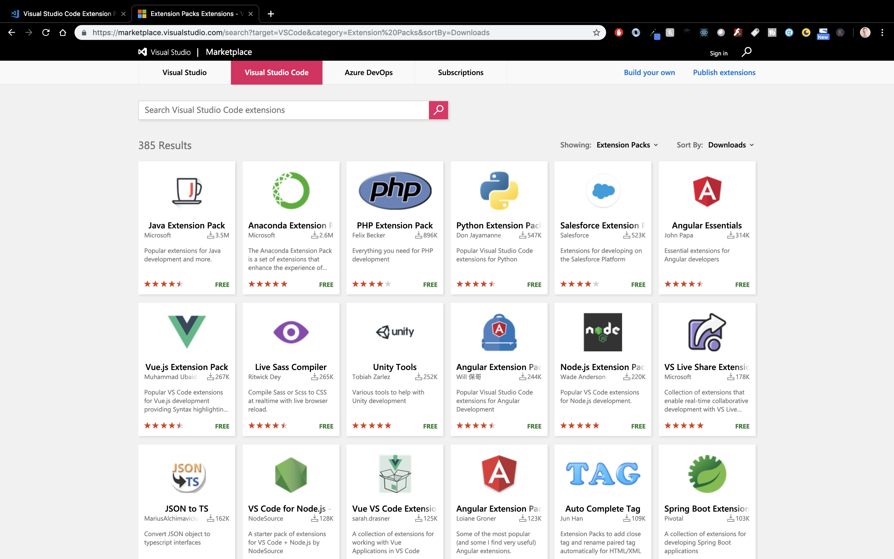Click FREE label on Angular Essentials card
894x559 pixels.
tap(742, 284)
